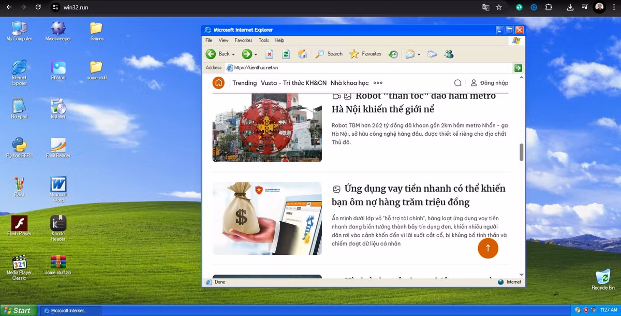Expand the Back button dropdown
Viewport: 621px width, 316px height.
234,54
